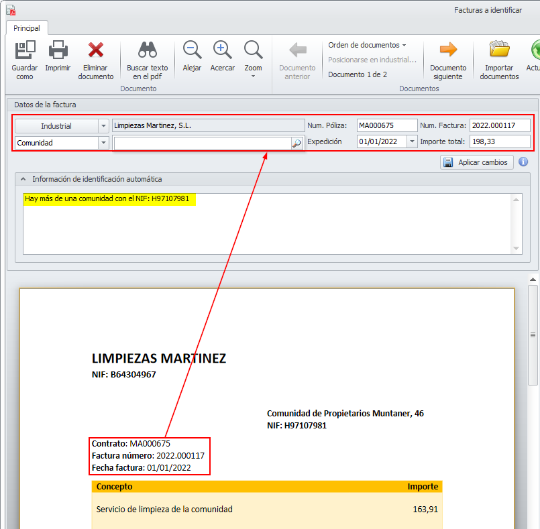
Task: Zoom out with the Alejar magnifier
Action: click(192, 51)
